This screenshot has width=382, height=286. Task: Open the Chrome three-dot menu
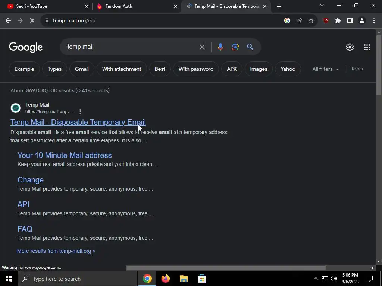(374, 21)
